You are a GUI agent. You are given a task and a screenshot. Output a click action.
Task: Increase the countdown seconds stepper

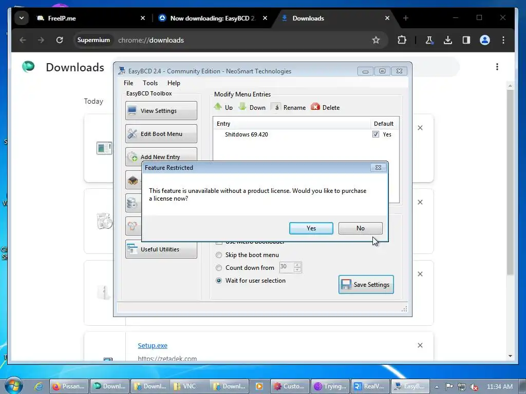[x=297, y=265]
